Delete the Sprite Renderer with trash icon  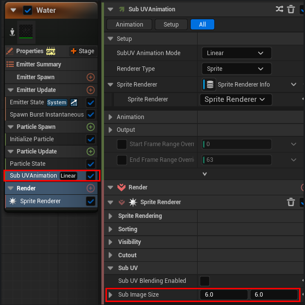click(x=291, y=202)
